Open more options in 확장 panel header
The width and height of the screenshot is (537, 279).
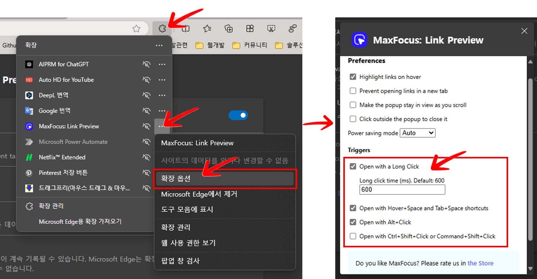(159, 46)
